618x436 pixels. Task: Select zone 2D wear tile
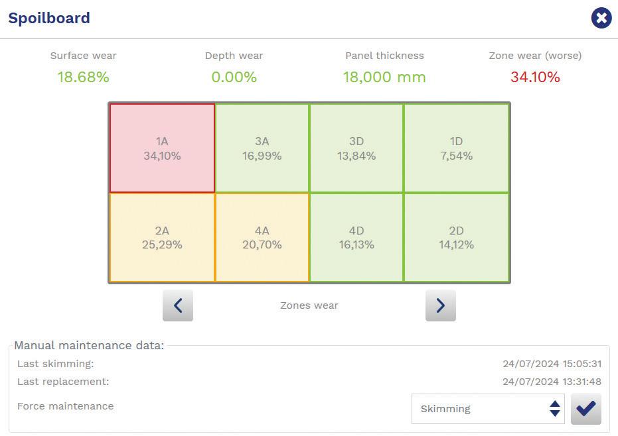click(456, 237)
